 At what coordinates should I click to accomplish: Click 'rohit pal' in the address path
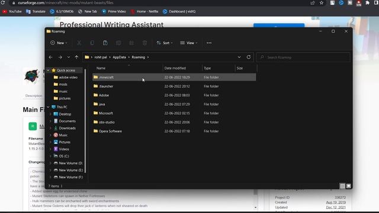pyautogui.click(x=101, y=57)
